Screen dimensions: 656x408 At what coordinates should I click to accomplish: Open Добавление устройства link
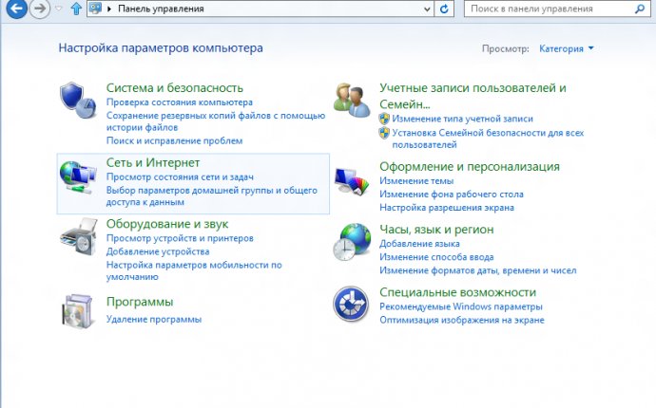[x=158, y=251]
